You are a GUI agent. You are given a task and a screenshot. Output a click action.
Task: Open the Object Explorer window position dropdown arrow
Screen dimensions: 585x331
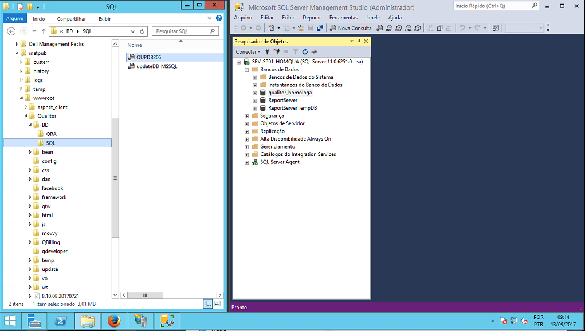[x=352, y=41]
